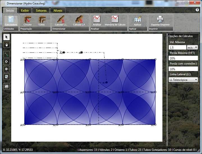This screenshot has height=154, width=202.
Task: Click the Perda Máxima (HFT) field
Action: [183, 58]
